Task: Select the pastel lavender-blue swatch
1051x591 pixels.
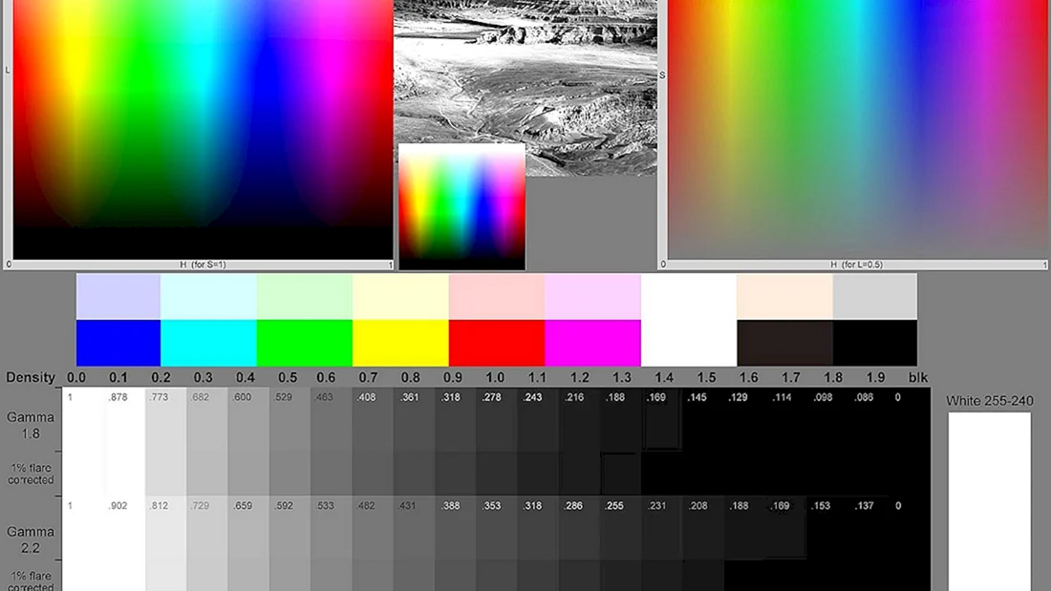Action: [x=118, y=296]
